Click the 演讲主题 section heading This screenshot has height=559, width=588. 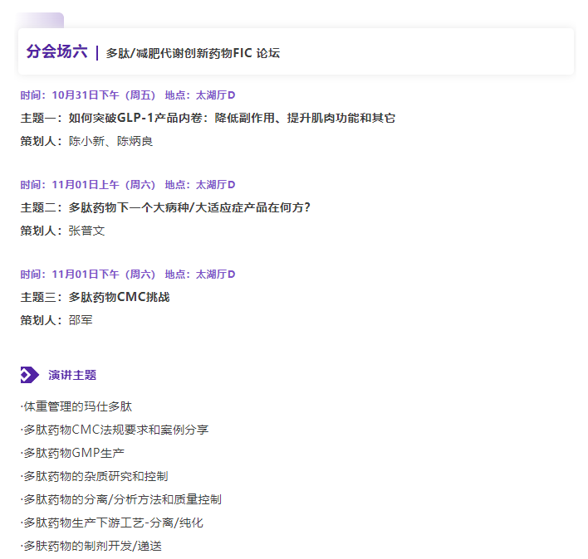(72, 375)
